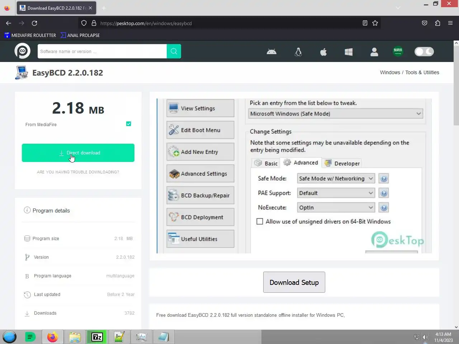Image resolution: width=459 pixels, height=344 pixels.
Task: Open the Windows category icon
Action: click(349, 52)
